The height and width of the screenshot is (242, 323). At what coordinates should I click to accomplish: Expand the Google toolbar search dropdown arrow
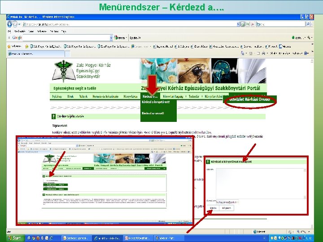pos(111,38)
